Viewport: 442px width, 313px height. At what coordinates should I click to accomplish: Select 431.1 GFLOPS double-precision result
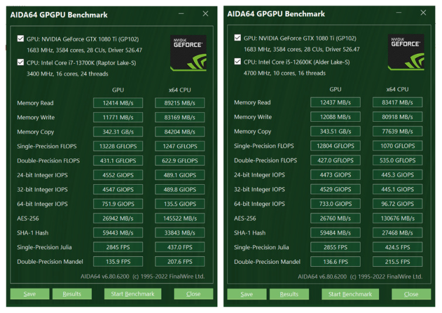(118, 160)
